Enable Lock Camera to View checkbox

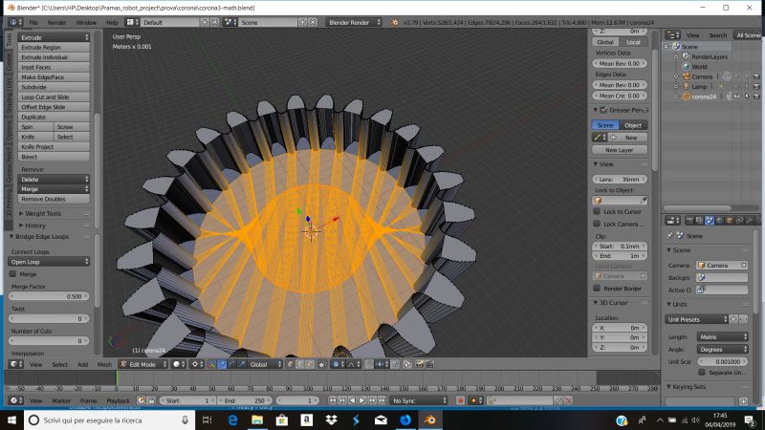[x=597, y=224]
